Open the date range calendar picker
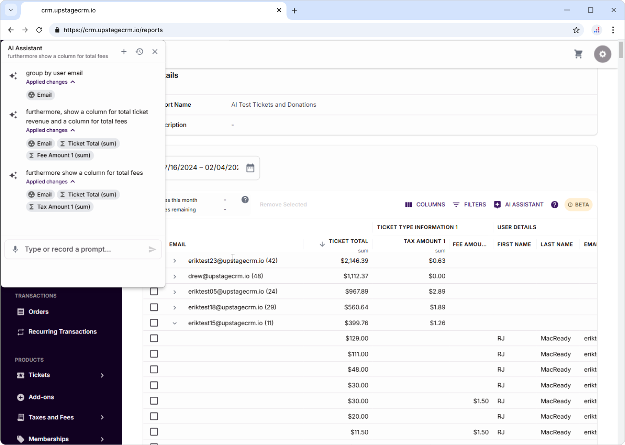The width and height of the screenshot is (625, 445). (x=250, y=168)
